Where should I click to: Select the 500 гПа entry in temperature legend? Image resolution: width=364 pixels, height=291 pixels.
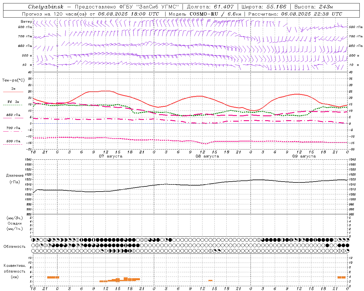coord(13,141)
